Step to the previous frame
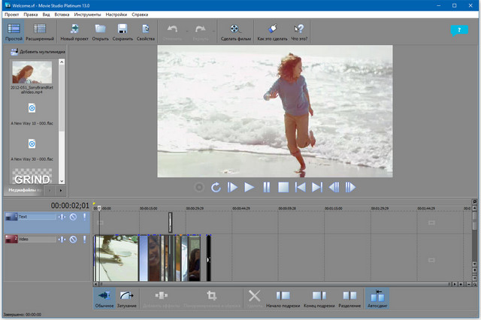481x320 pixels. click(334, 187)
